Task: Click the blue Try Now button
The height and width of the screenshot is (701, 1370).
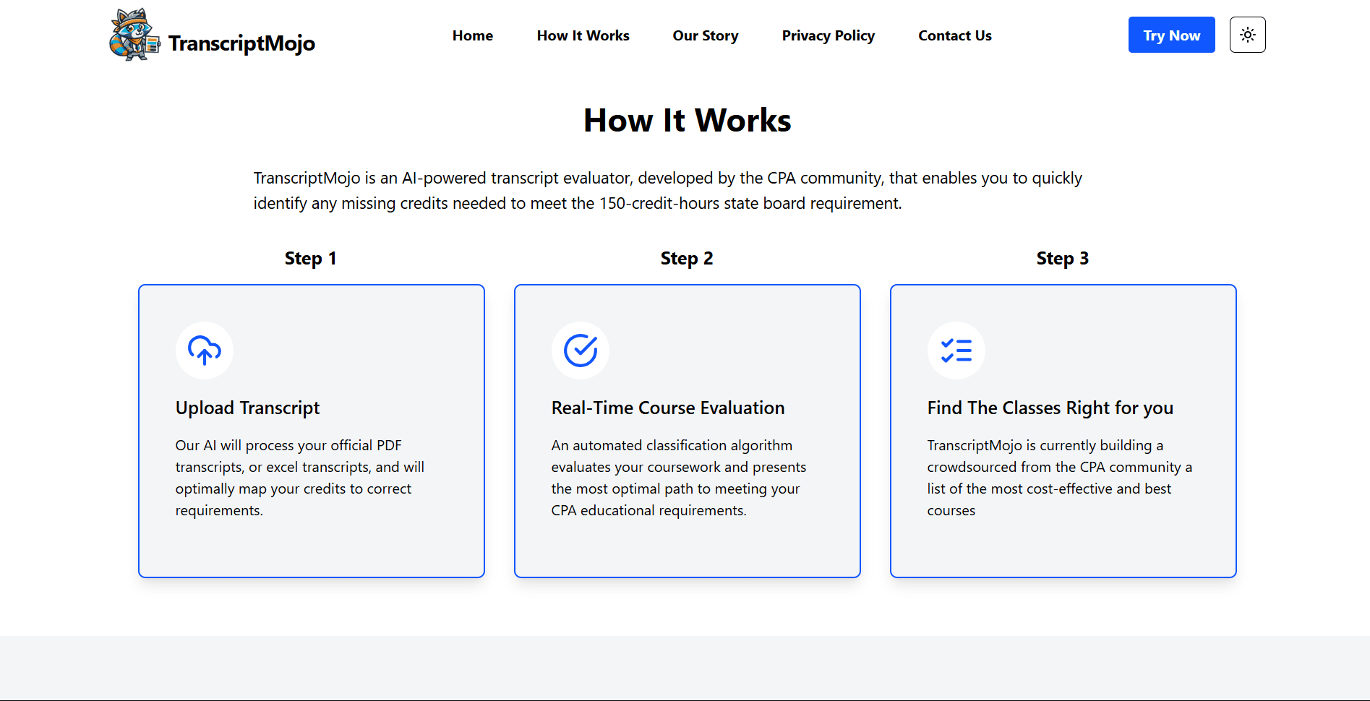Action: point(1171,35)
